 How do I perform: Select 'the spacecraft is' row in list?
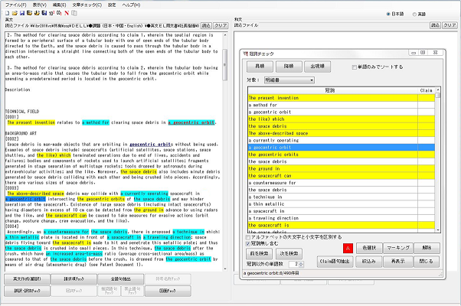coord(342,225)
